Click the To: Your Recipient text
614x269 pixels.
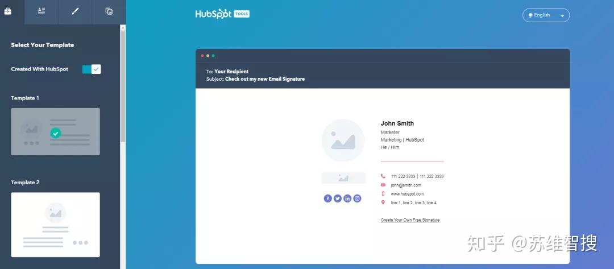(x=227, y=72)
